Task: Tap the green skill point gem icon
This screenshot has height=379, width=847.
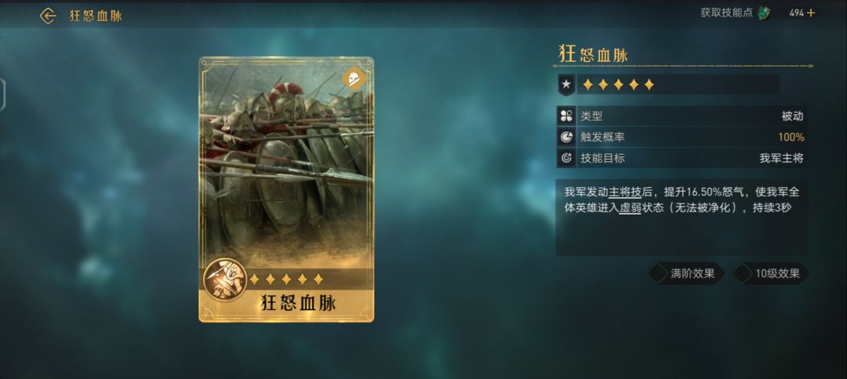Action: coord(764,13)
